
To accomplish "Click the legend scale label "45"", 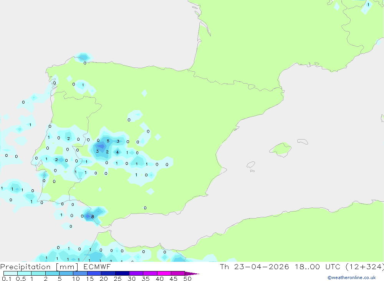I will (x=174, y=279).
